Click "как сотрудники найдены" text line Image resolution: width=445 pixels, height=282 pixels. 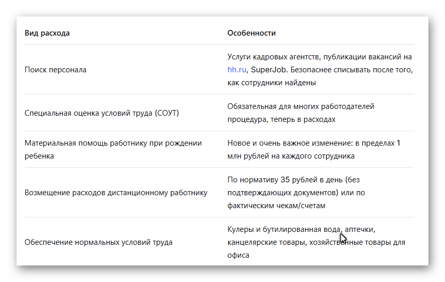point(272,83)
